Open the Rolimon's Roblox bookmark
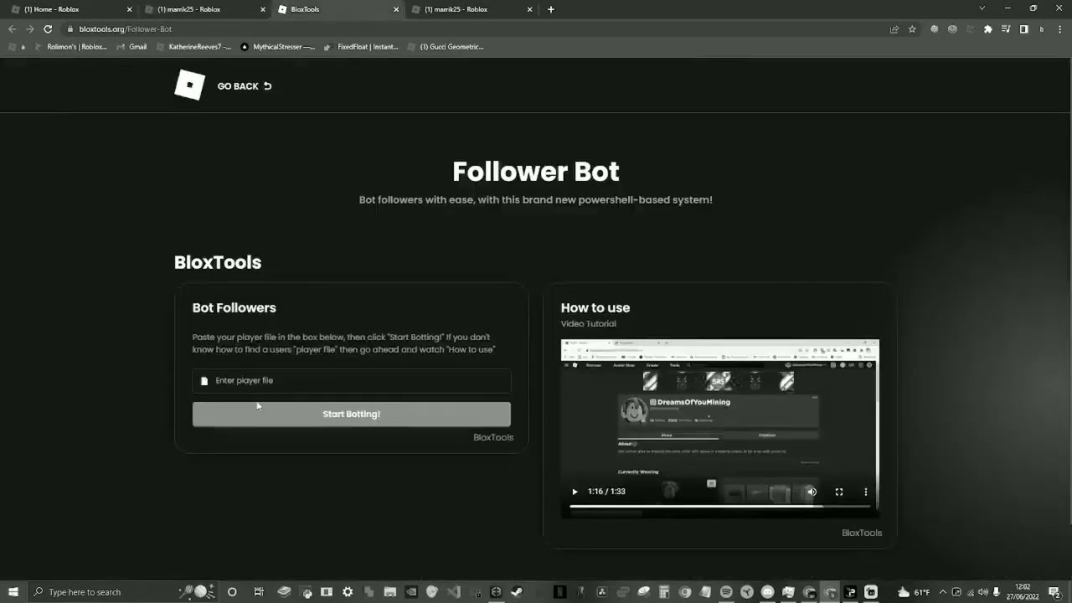The height and width of the screenshot is (603, 1072). tap(70, 47)
